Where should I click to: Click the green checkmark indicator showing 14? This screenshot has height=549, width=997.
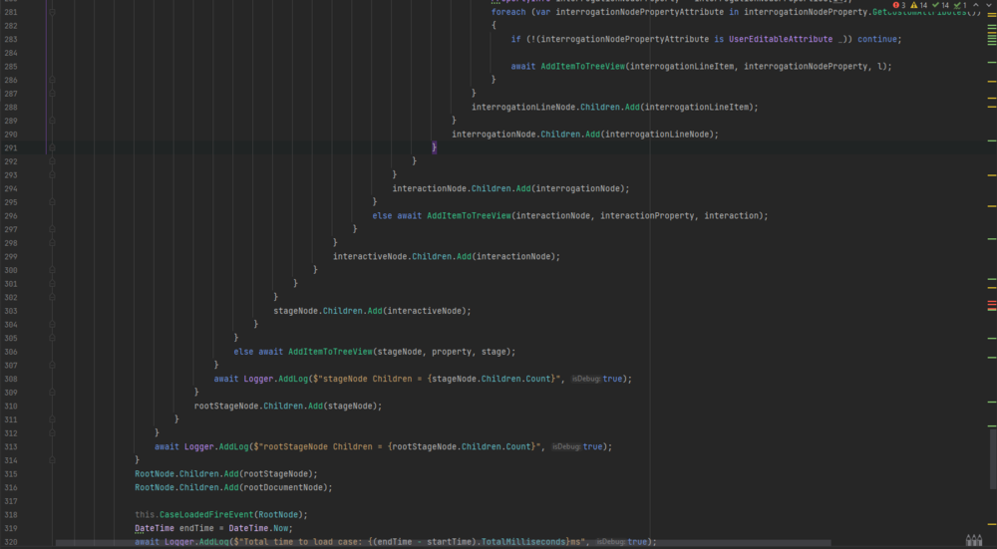point(940,5)
